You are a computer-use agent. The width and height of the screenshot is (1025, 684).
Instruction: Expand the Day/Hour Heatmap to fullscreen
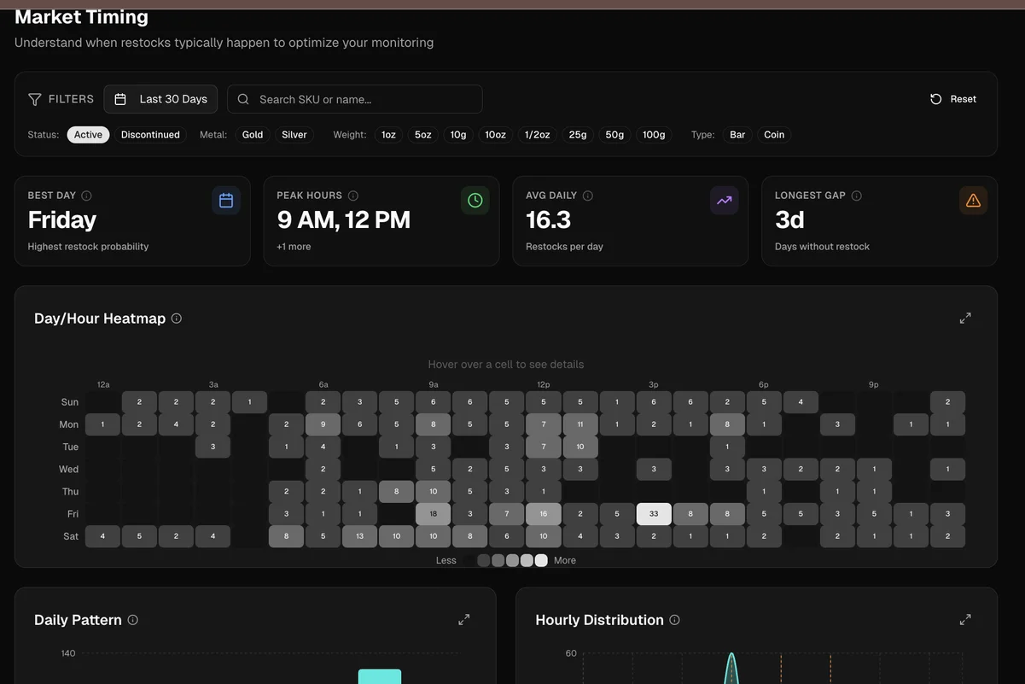point(965,318)
